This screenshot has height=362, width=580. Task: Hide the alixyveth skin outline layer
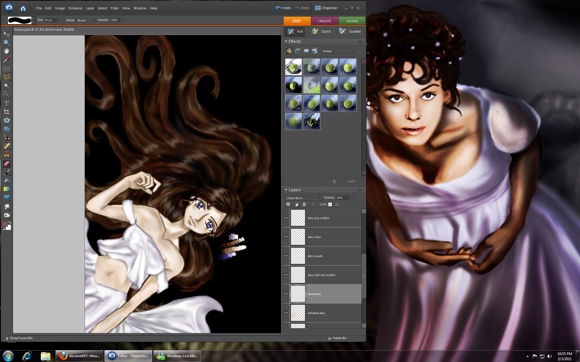pyautogui.click(x=286, y=275)
